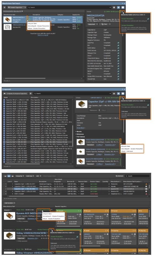The image size is (155, 257).
Task: Click the star icon on the Farnell supplier card
Action: tap(112, 211)
